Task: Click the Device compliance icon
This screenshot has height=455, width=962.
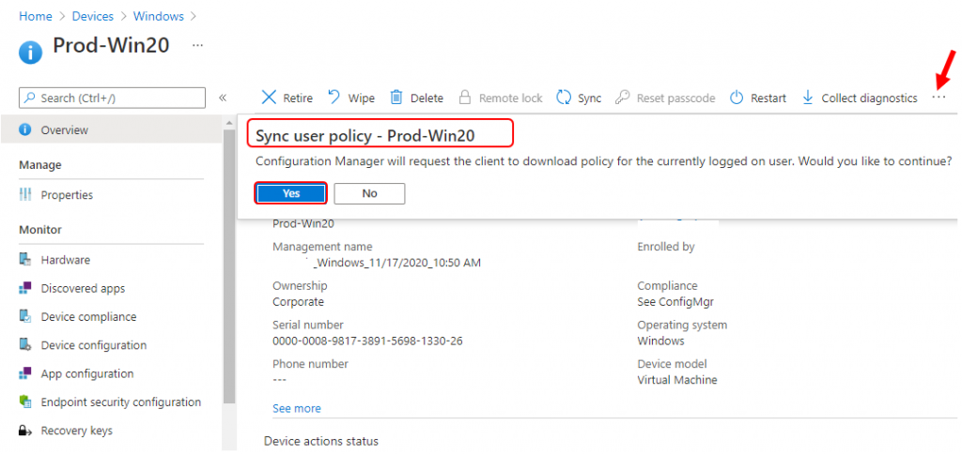Action: tap(25, 316)
